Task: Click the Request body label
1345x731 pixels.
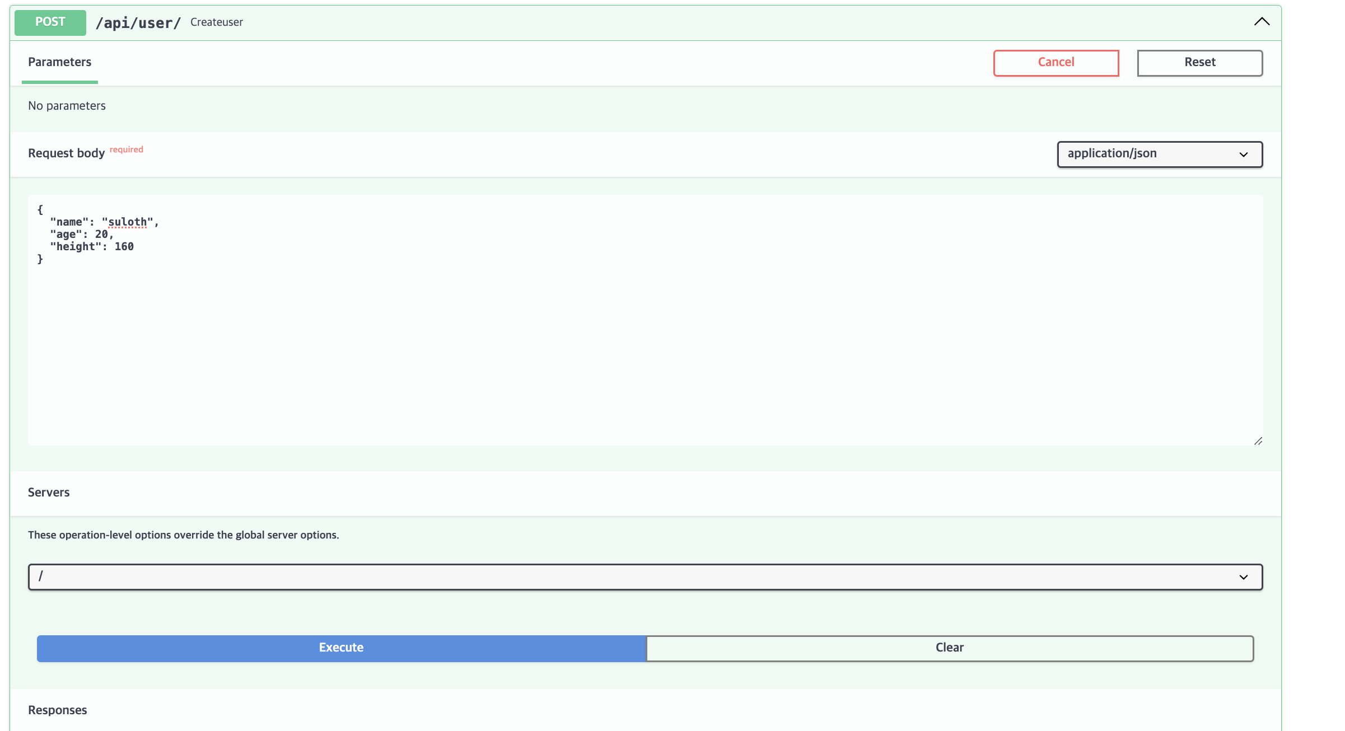Action: 66,153
